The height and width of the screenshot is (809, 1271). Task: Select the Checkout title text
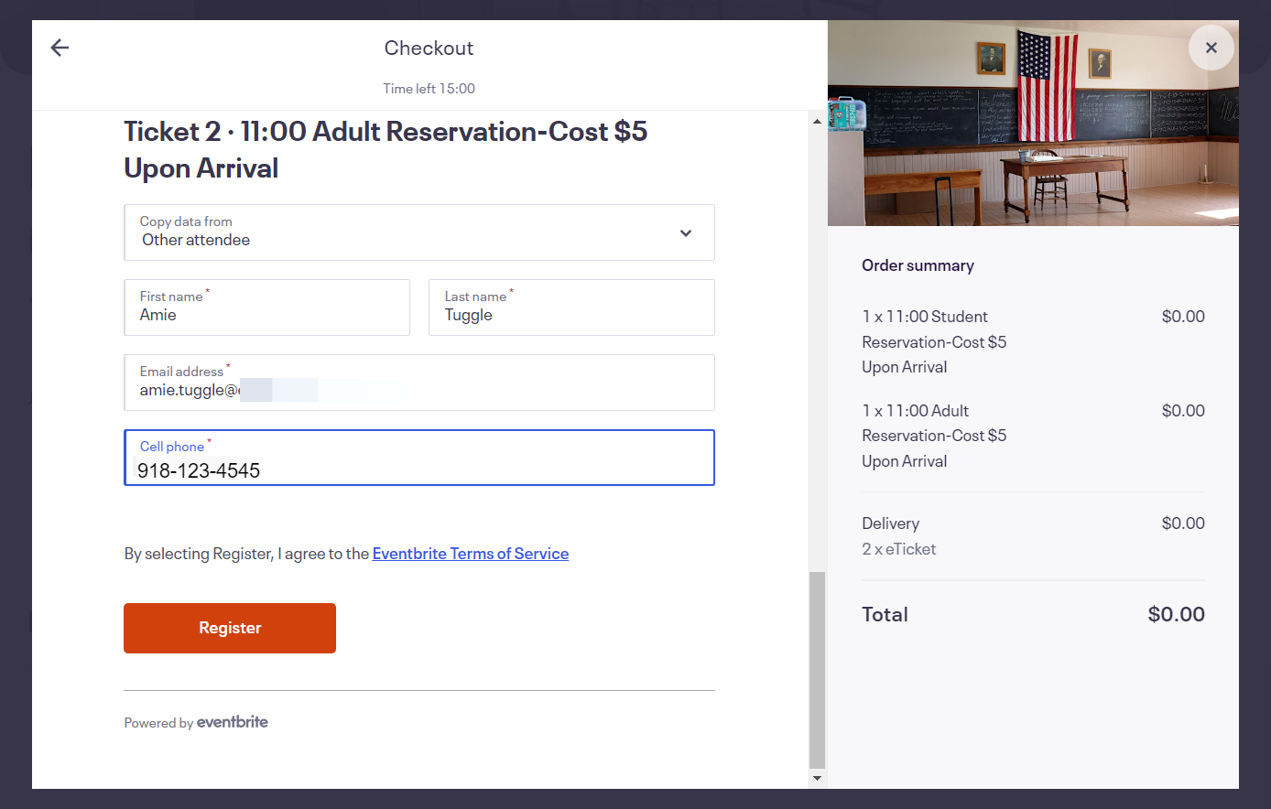tap(429, 48)
